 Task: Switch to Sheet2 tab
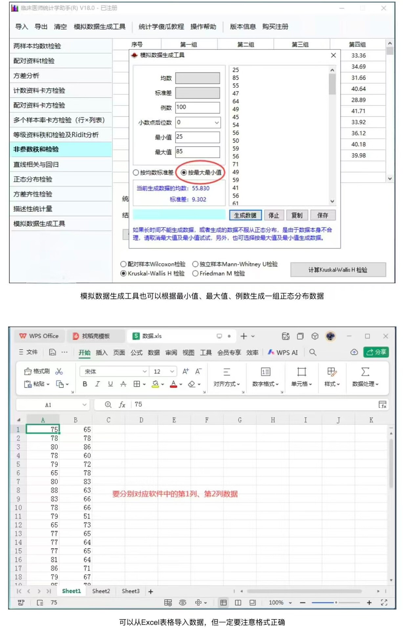click(x=101, y=591)
